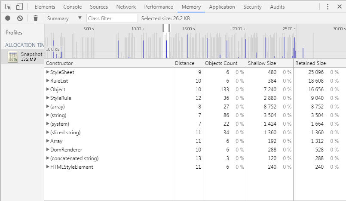Select the '120' shallow size cell
The image size is (346, 201).
pos(272,158)
